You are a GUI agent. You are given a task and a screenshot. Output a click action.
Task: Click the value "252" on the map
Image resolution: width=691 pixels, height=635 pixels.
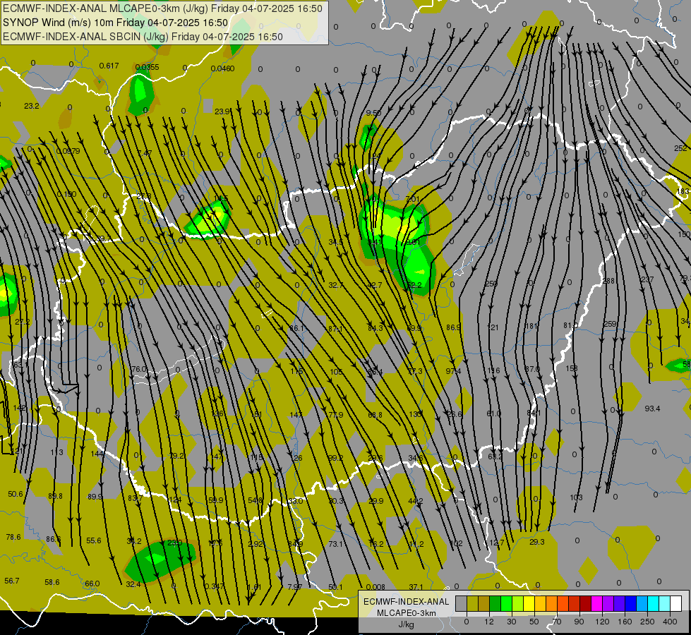[x=680, y=148]
